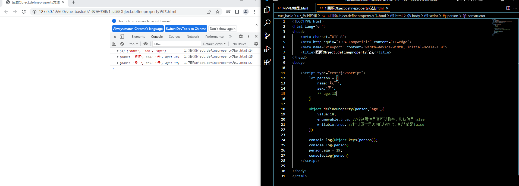Toggle live expression eye icon
This screenshot has height=186, width=519.
146,44
